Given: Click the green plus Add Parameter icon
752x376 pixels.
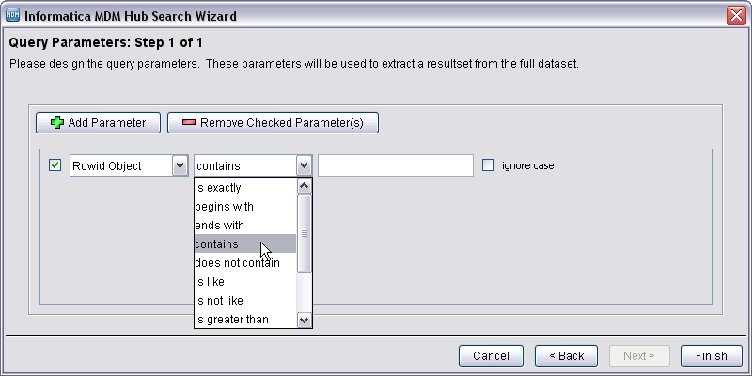Looking at the screenshot, I should pos(57,123).
